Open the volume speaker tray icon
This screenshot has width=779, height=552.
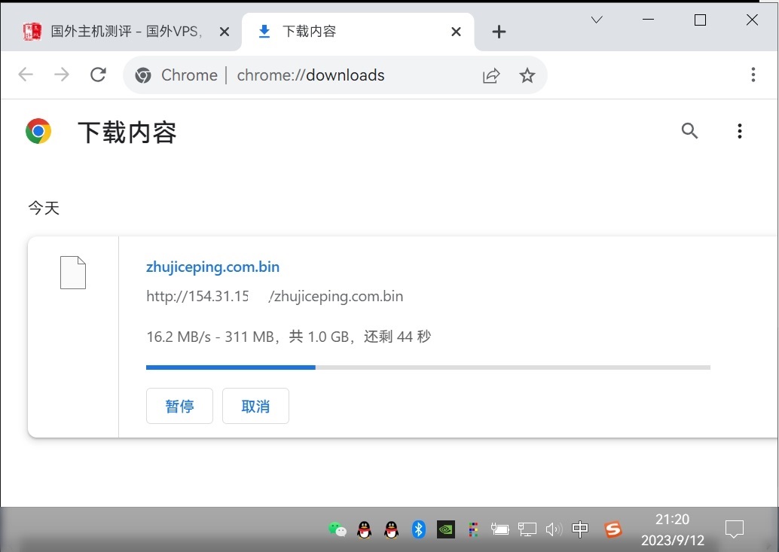[x=554, y=529]
